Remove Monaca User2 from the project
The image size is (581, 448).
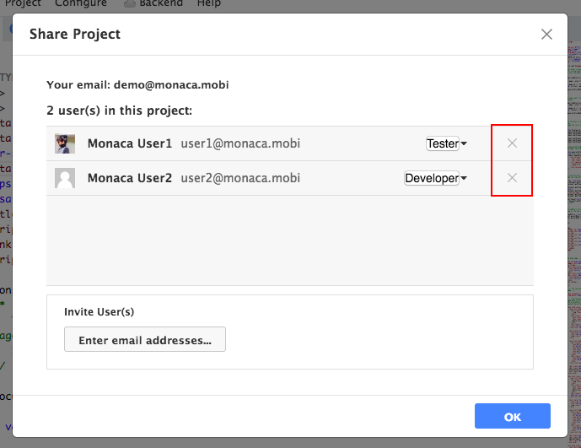point(512,178)
